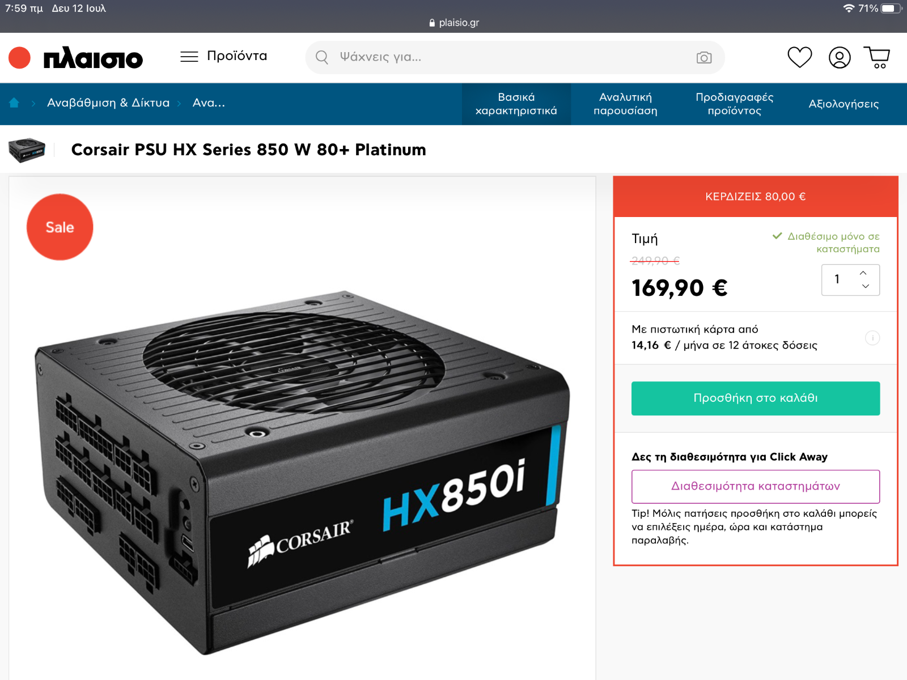
Task: Decrease quantity with down arrow
Action: tap(865, 286)
